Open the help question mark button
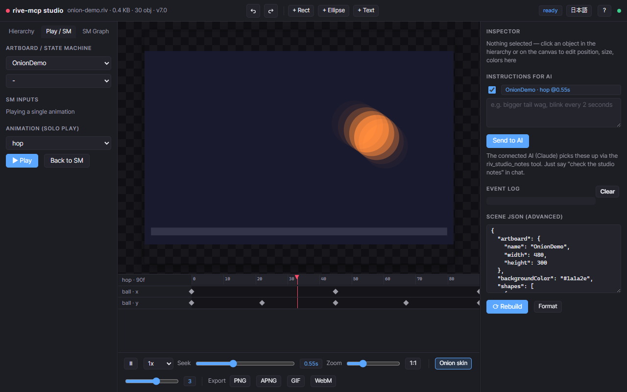The height and width of the screenshot is (392, 627). [604, 10]
